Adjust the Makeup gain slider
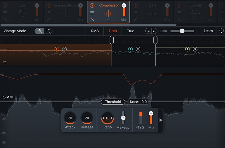225x148 pixels. (x=123, y=118)
